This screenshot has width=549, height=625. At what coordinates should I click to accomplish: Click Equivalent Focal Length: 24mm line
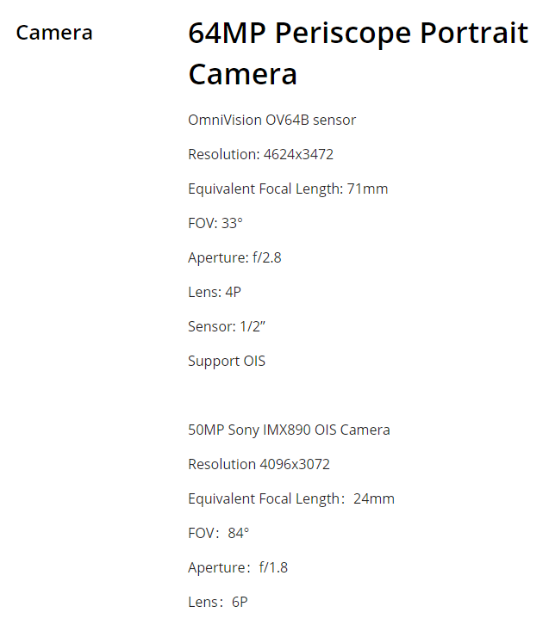tap(291, 499)
